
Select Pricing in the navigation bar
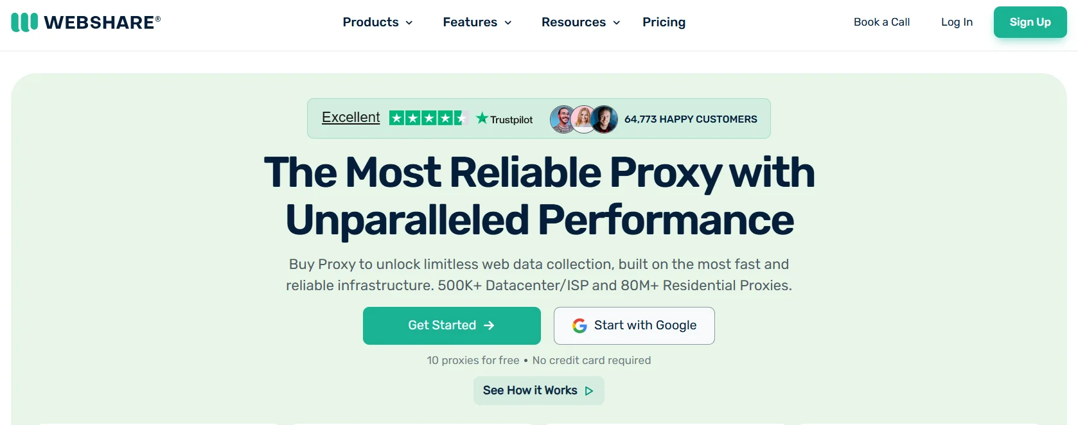(664, 22)
